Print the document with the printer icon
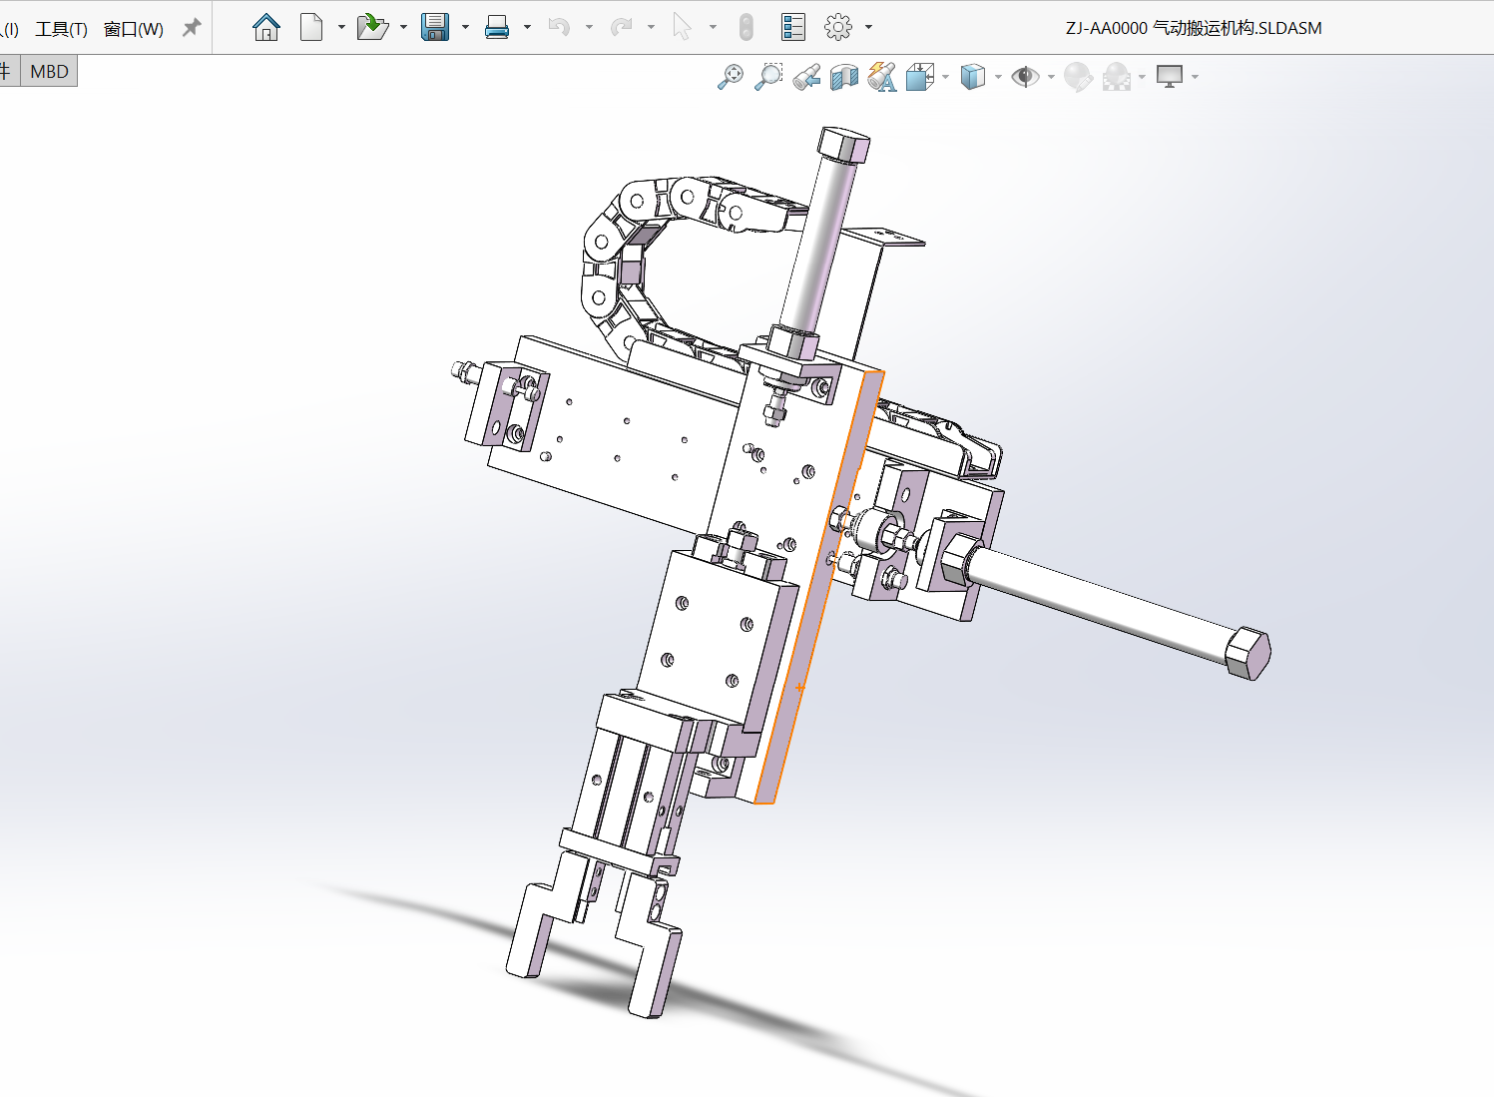1494x1097 pixels. 497,27
